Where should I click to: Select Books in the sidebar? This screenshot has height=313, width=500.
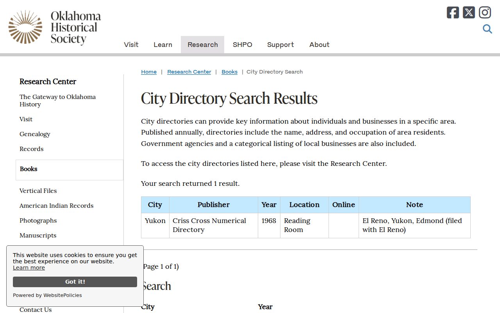(70, 170)
